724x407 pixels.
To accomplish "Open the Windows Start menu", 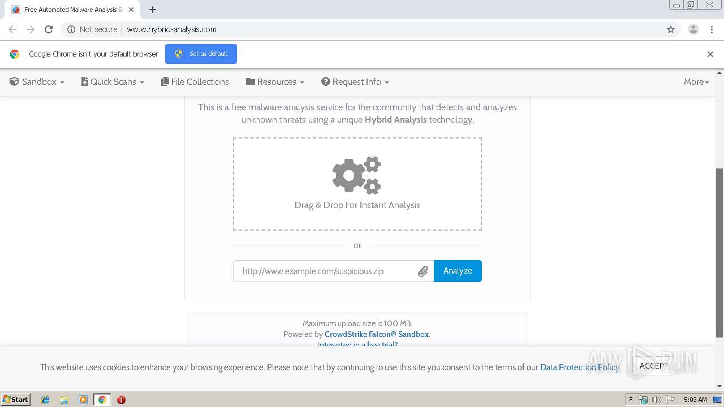I will (x=15, y=399).
